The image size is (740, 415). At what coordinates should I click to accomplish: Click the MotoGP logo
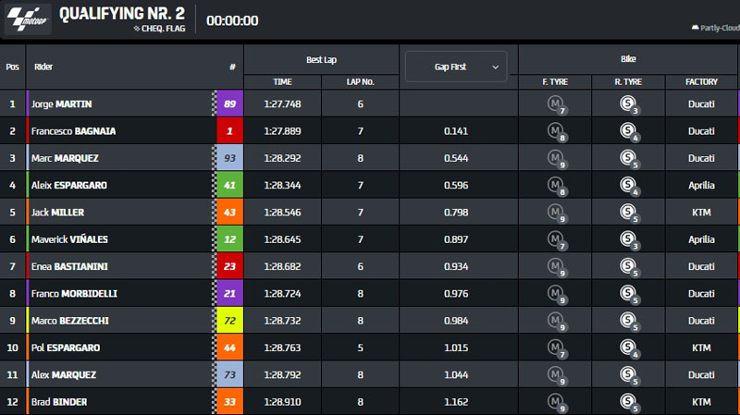coord(28,18)
